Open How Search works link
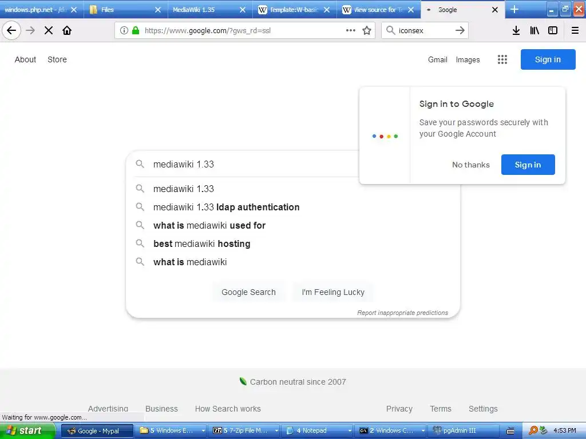 point(228,409)
